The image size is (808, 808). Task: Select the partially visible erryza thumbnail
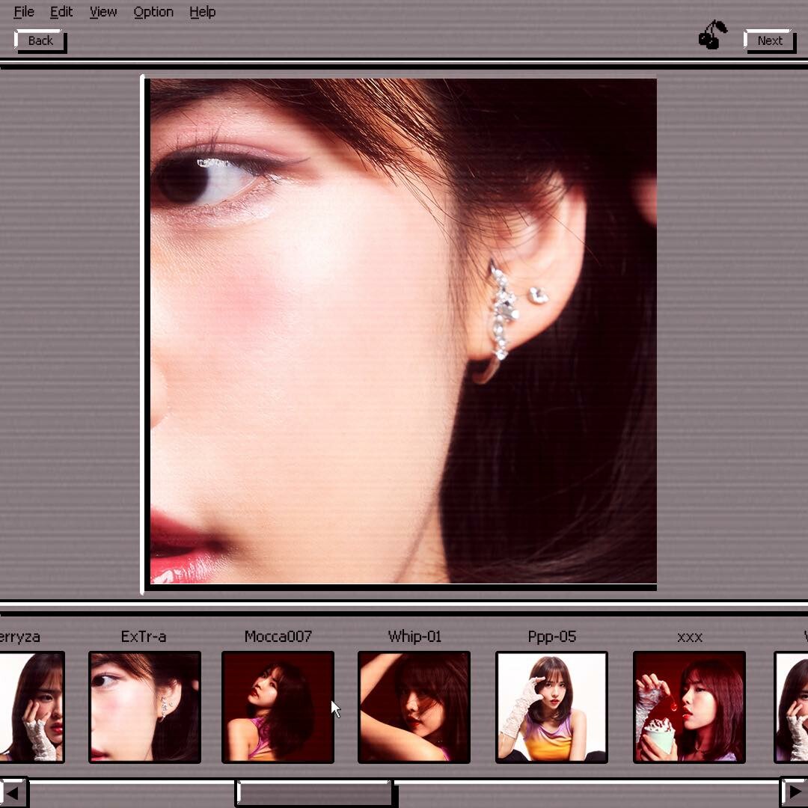click(32, 707)
